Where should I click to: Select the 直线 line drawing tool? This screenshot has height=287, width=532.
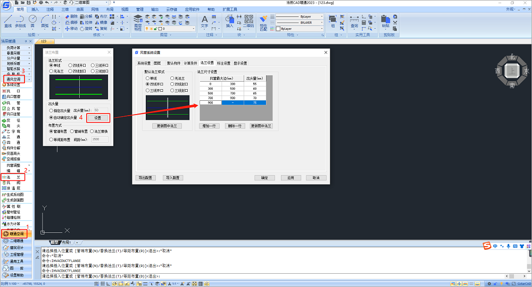coord(8,22)
